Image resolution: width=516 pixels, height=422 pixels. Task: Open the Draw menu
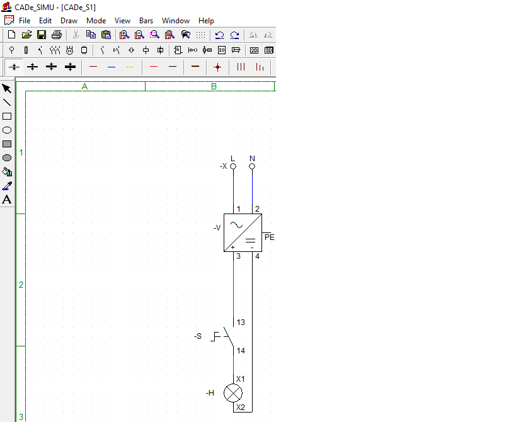69,21
